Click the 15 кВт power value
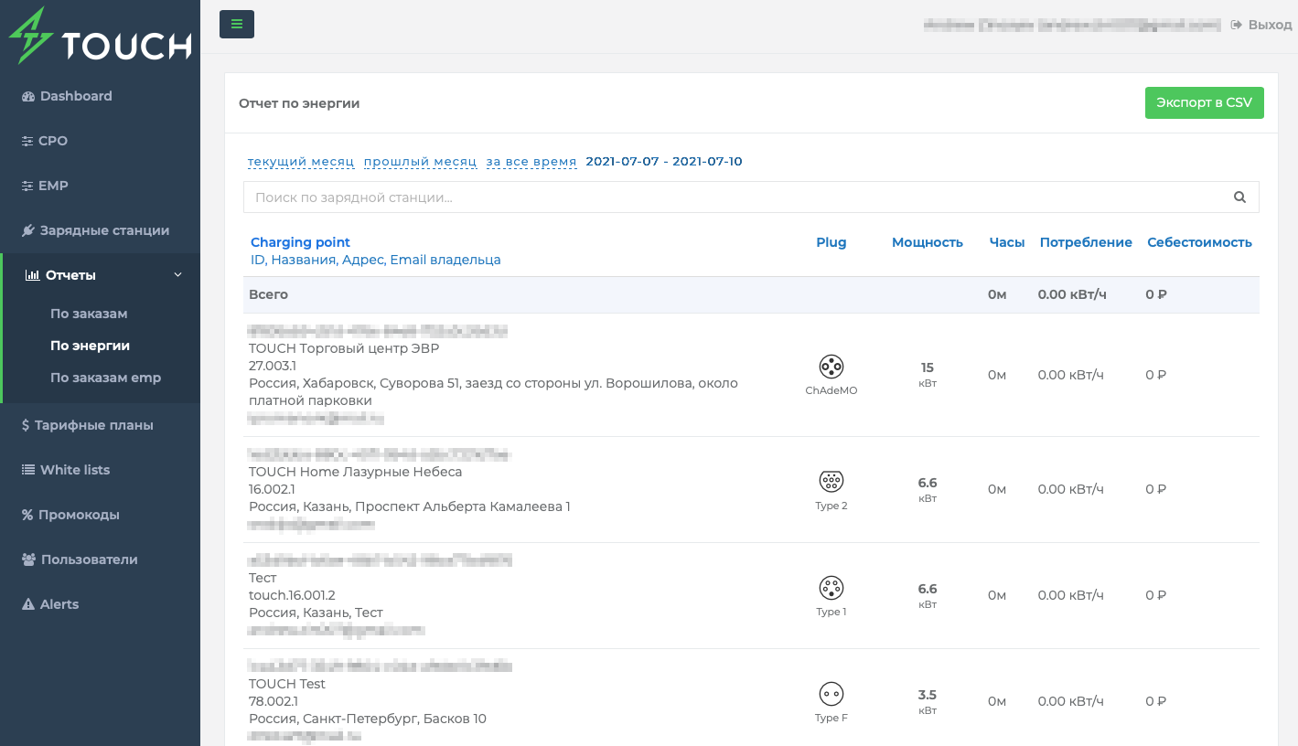Screen dimensions: 1298x746 click(x=928, y=374)
